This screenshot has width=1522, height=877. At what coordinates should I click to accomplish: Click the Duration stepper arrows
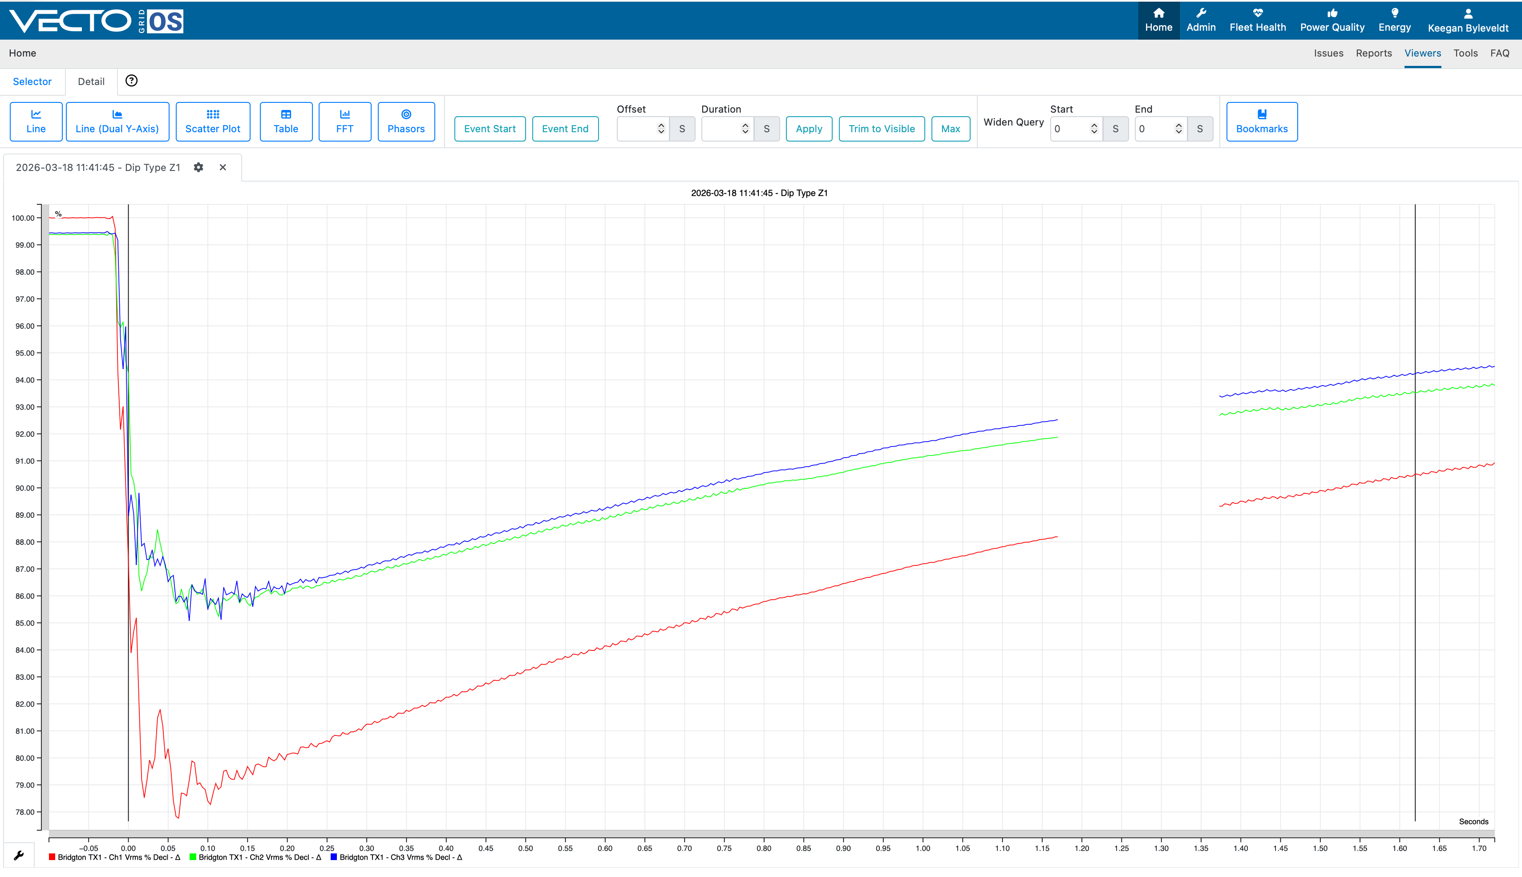(x=745, y=128)
